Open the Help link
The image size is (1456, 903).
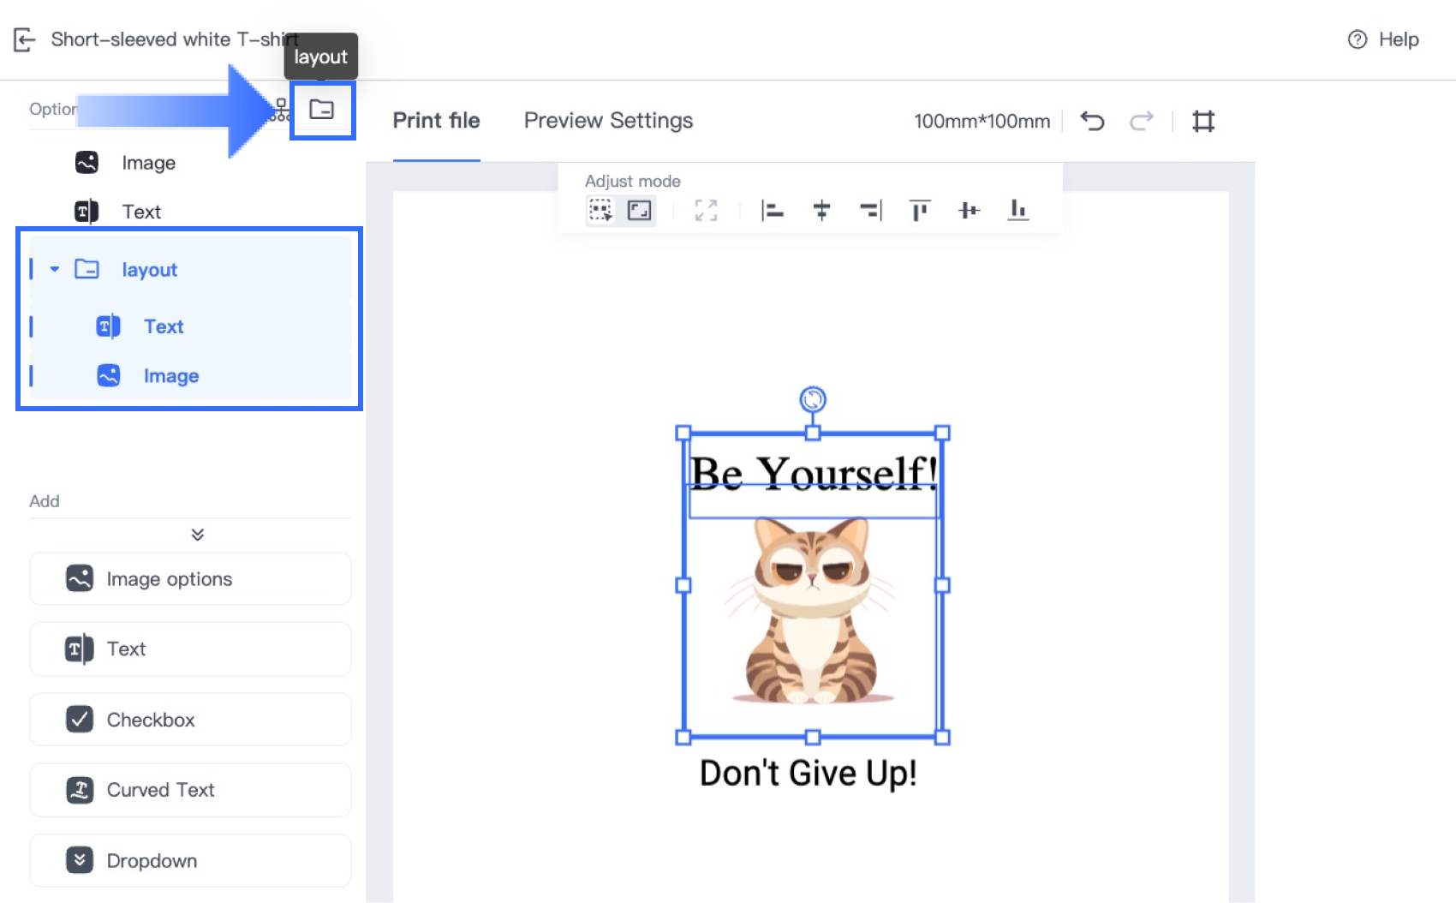[1384, 39]
